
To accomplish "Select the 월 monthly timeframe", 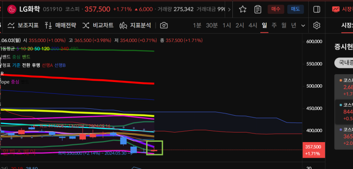I will (284, 26).
